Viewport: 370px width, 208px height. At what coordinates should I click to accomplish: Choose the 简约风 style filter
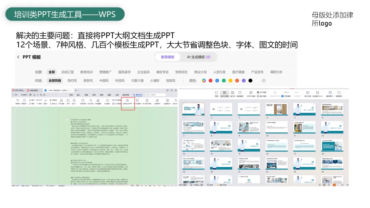coord(72,80)
